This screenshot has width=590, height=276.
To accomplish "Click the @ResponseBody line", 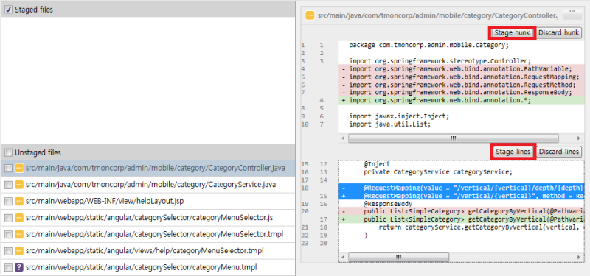I will tap(388, 204).
